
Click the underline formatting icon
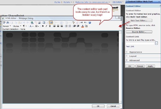(50, 26)
